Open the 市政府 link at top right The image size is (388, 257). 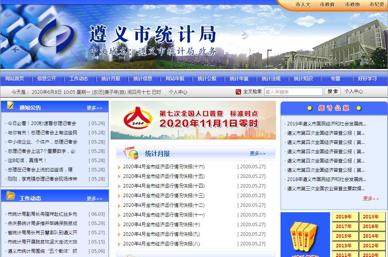tap(327, 5)
